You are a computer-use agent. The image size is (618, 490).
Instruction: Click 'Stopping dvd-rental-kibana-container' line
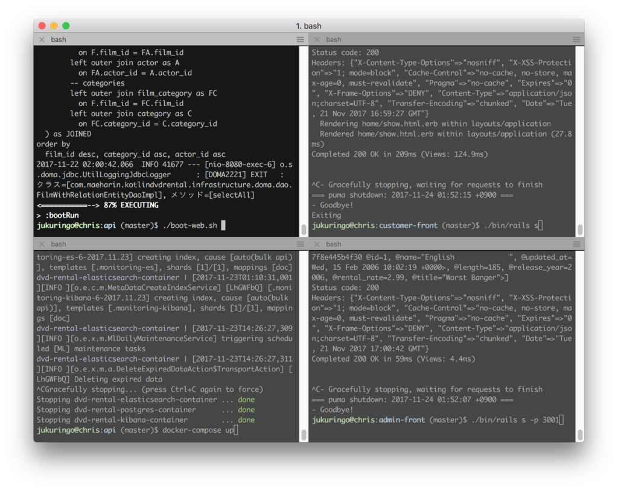[x=145, y=420]
